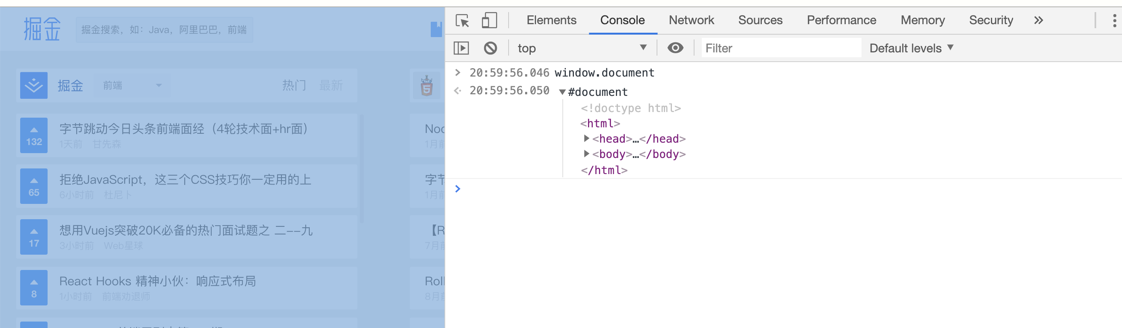Screen dimensions: 1122x328
Task: Open the Elements tab
Action: pyautogui.click(x=551, y=20)
